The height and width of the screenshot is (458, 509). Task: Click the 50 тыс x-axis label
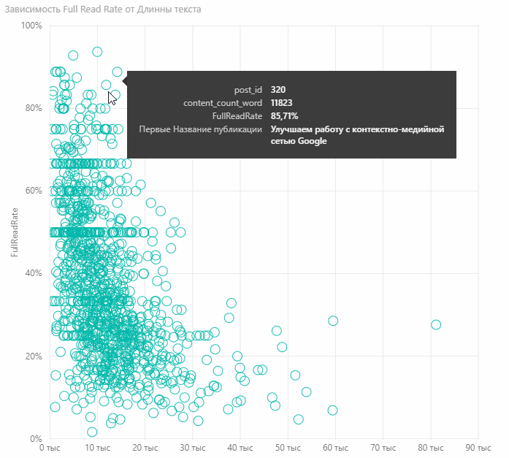tap(288, 448)
